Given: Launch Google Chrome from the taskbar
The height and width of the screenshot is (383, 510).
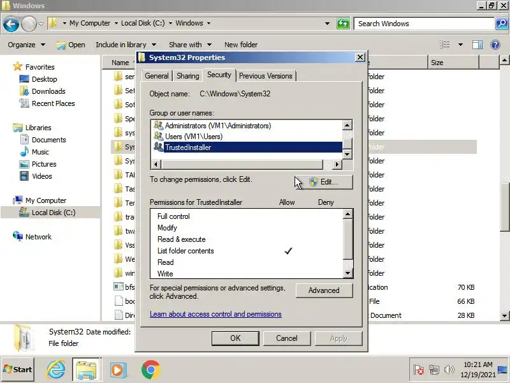Looking at the screenshot, I should point(150,370).
